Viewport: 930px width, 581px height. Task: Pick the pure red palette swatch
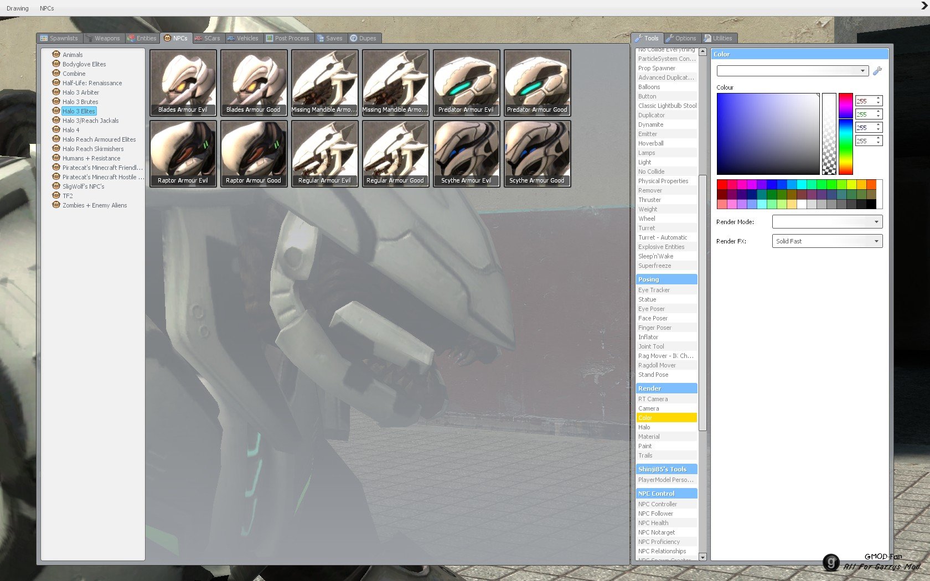pos(722,185)
